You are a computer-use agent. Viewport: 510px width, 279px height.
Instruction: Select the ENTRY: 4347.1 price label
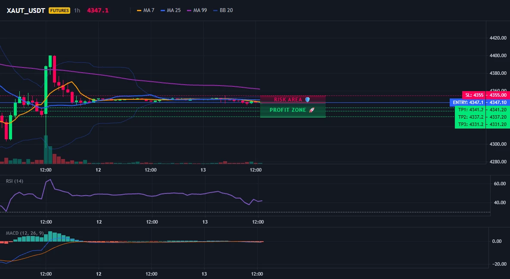[468, 102]
